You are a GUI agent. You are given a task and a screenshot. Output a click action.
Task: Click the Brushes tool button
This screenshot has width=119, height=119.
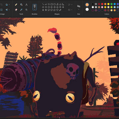coord(35,7)
